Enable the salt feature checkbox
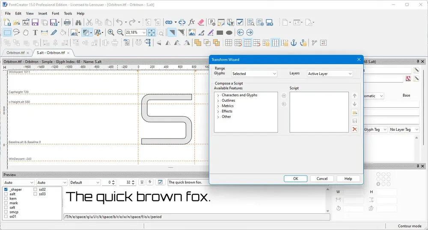 point(6,207)
